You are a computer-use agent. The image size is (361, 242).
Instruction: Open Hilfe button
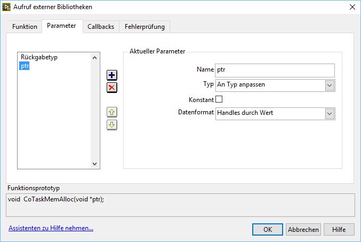click(x=339, y=229)
